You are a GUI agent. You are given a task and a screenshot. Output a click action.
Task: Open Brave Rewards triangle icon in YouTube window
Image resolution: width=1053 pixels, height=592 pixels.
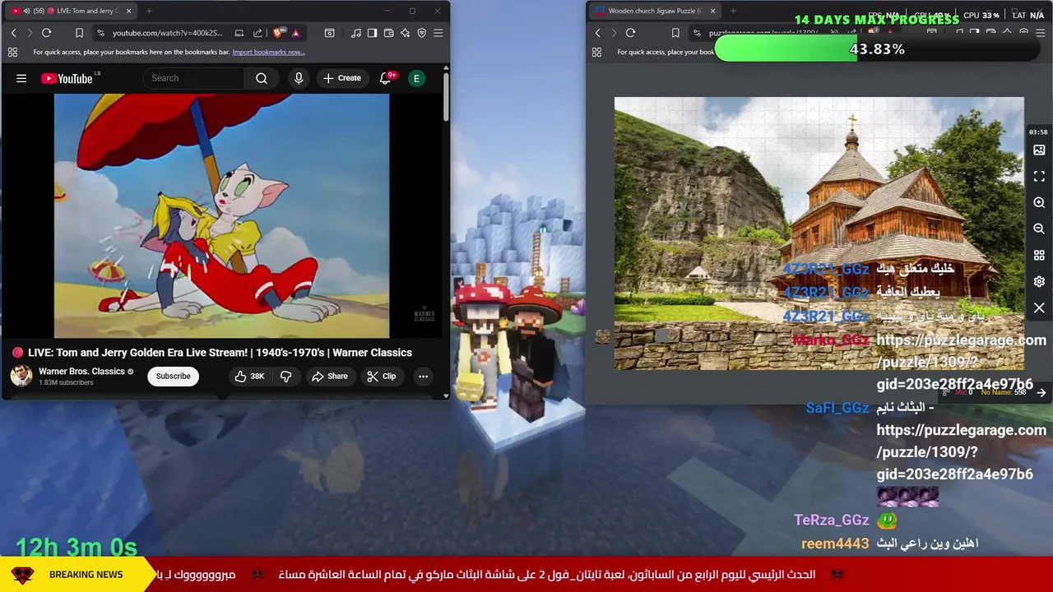click(295, 33)
